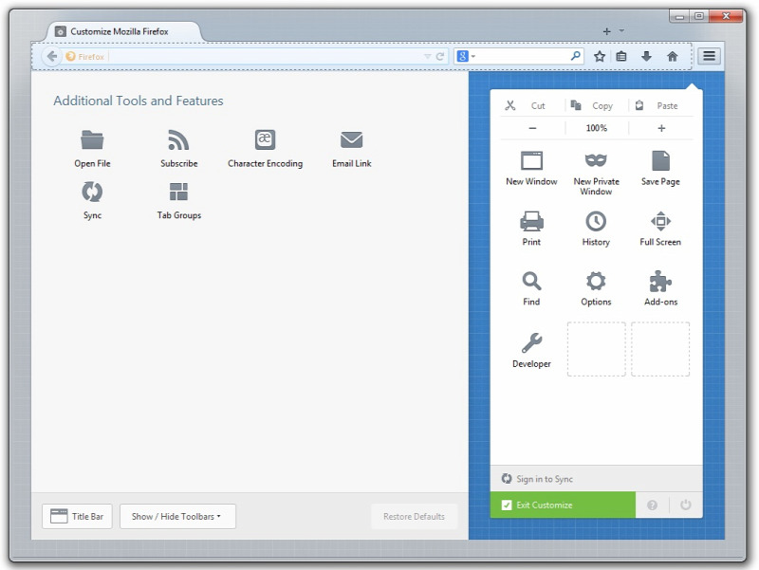Open Show / Hide Toolbars dropdown

coord(177,516)
